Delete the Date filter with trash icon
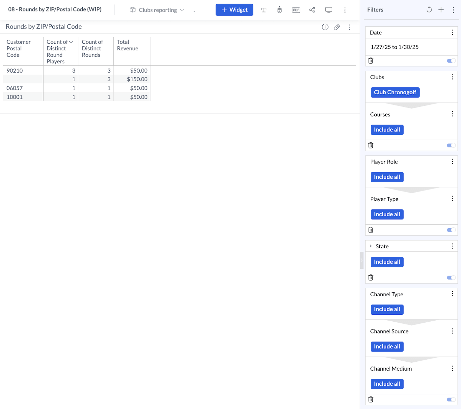Screen dimensions: 461x409 (x=371, y=60)
